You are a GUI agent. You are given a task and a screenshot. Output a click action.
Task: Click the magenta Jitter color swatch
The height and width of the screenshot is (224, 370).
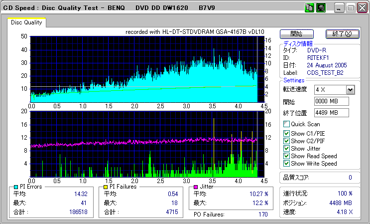196,187
